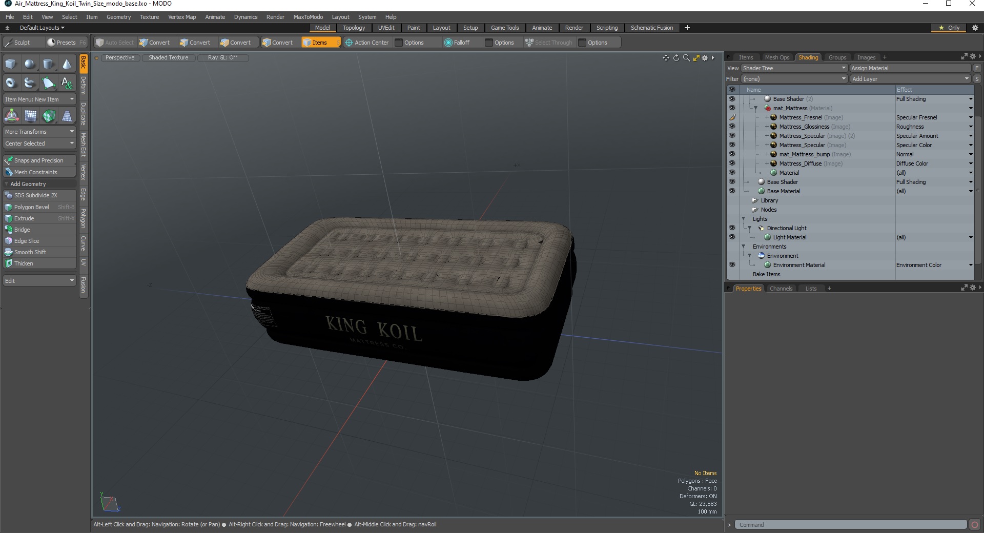Toggle visibility of Mattress_Diffuse layer

click(732, 163)
